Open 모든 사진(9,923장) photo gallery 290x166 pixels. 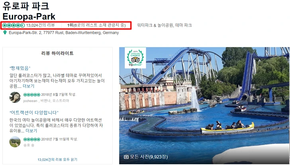point(149,157)
